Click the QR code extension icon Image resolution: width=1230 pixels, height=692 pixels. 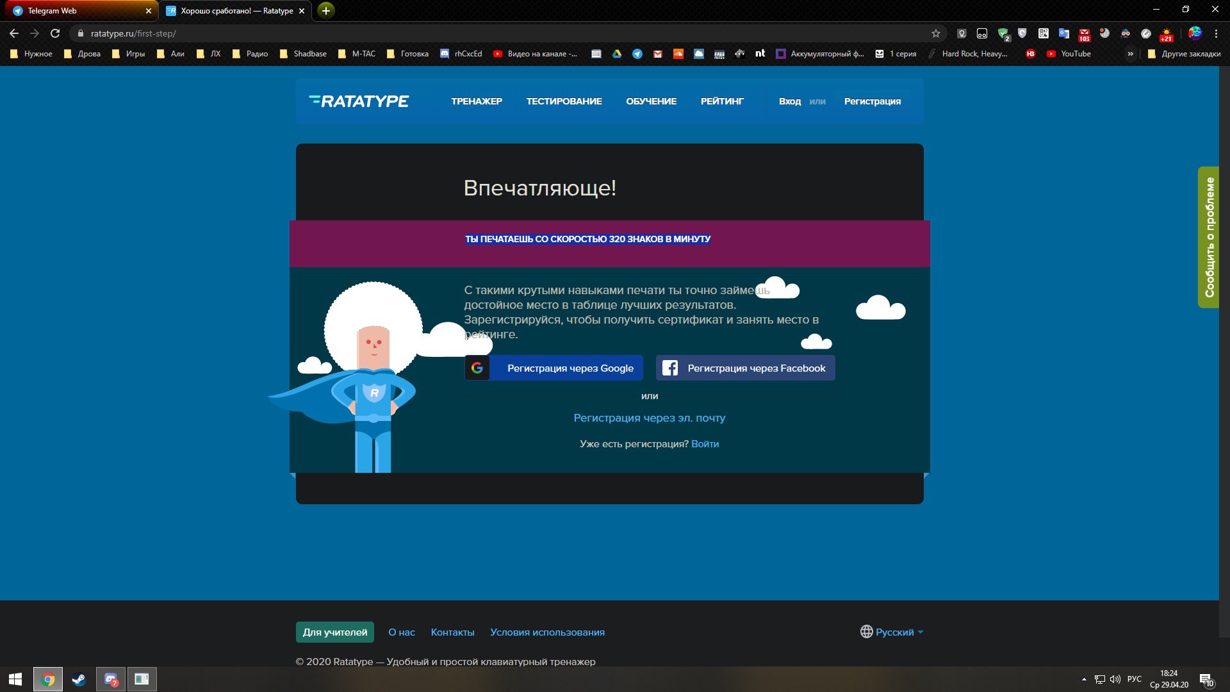[1043, 33]
